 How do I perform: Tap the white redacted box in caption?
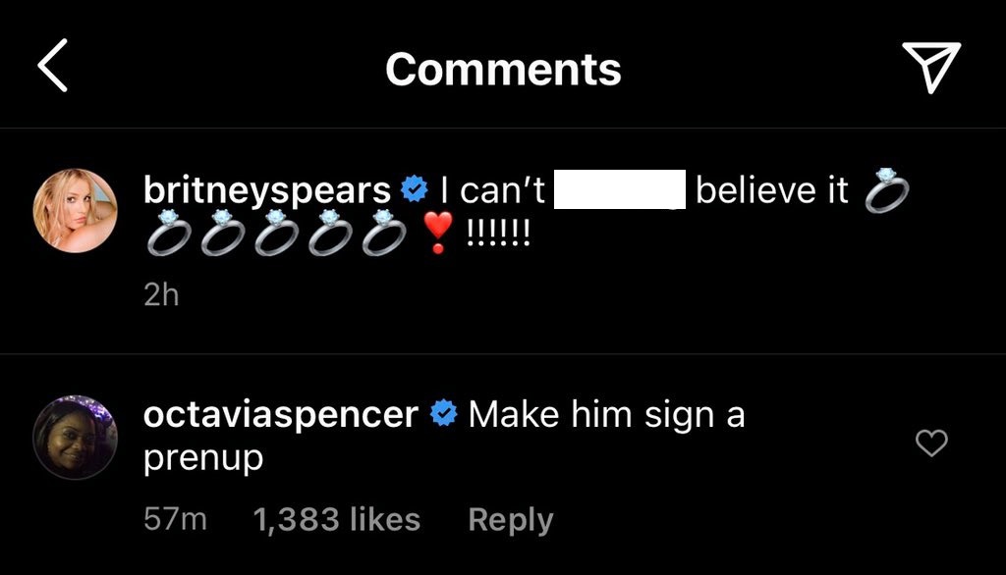click(619, 189)
